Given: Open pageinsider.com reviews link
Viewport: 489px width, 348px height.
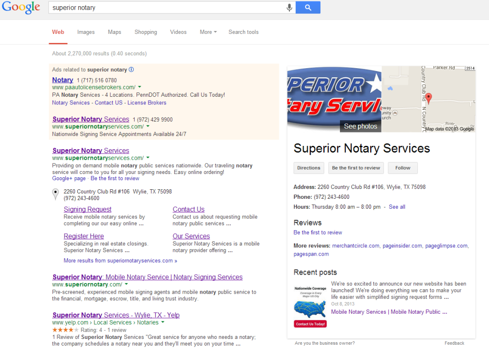Looking at the screenshot, I should pyautogui.click(x=402, y=246).
